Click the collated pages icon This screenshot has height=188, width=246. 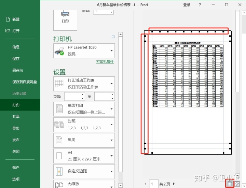[59, 125]
